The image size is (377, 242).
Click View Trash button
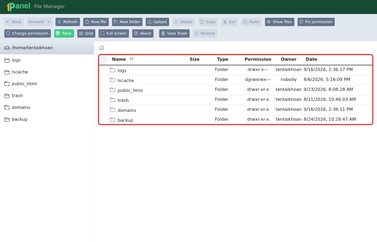coord(174,33)
